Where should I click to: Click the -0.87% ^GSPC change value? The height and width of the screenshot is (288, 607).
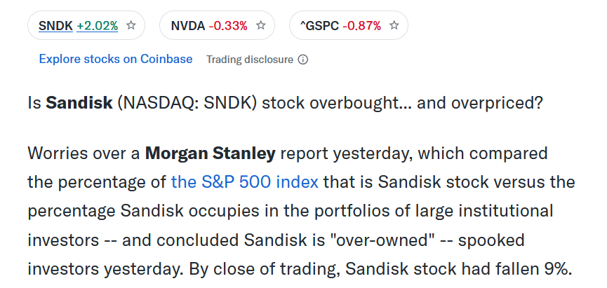click(x=361, y=26)
